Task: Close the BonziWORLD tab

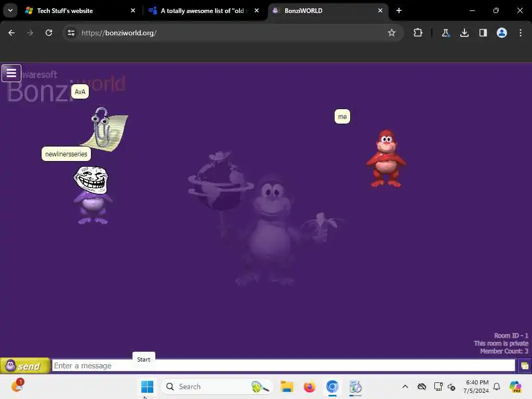Action: point(380,11)
